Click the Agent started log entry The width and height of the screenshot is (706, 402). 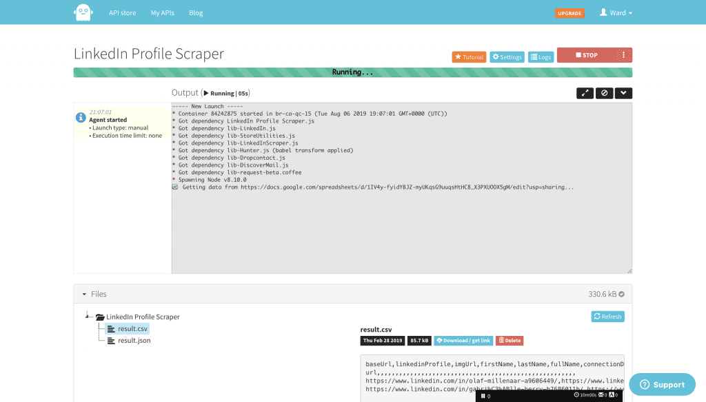[122, 124]
